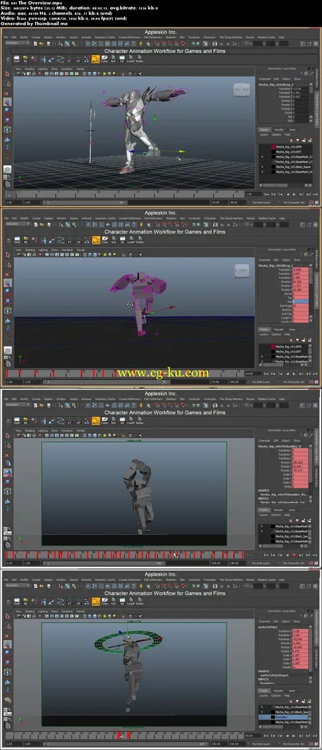Open GE graph editor shelf icon, green-ring frame
The width and height of the screenshot is (322, 750).
(122, 602)
